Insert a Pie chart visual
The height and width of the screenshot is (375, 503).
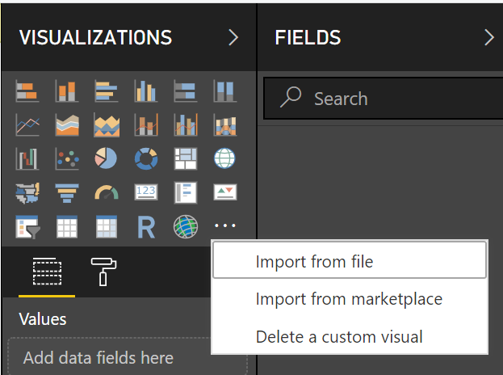click(x=106, y=159)
